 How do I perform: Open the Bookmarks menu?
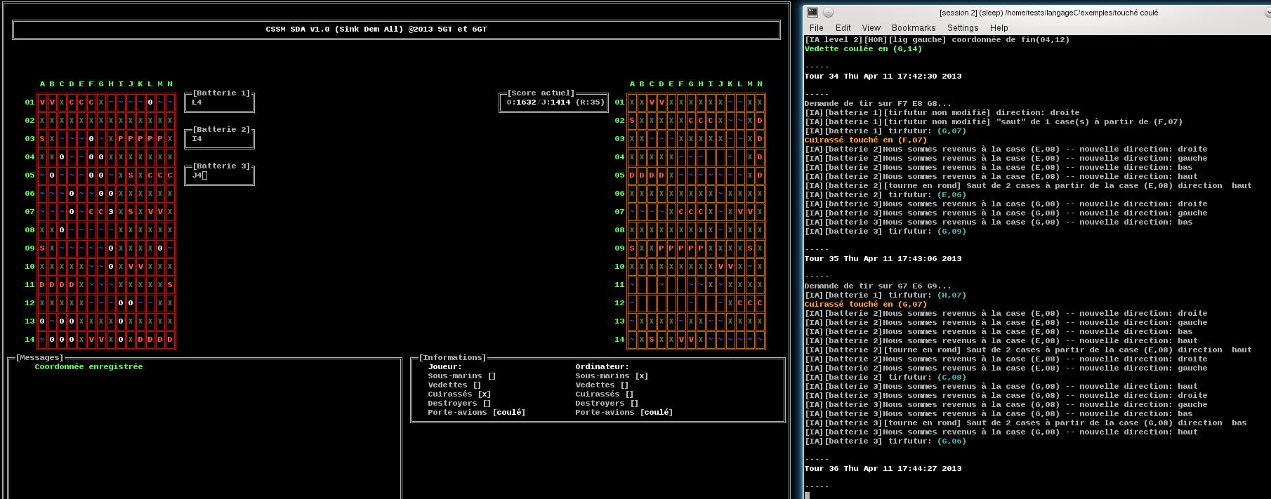coord(913,28)
